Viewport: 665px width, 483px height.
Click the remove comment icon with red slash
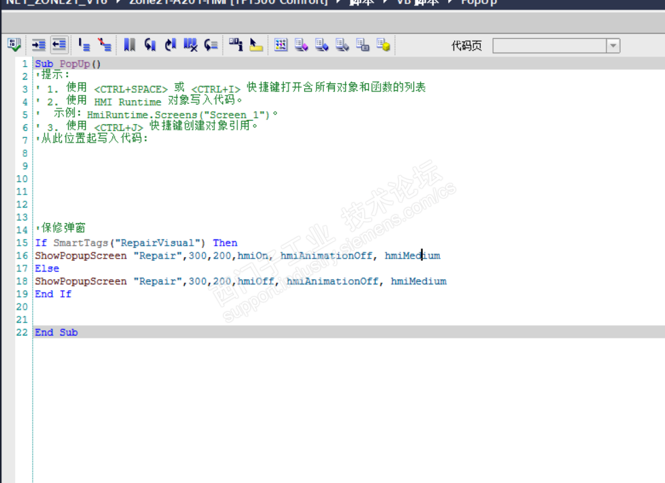(x=104, y=44)
